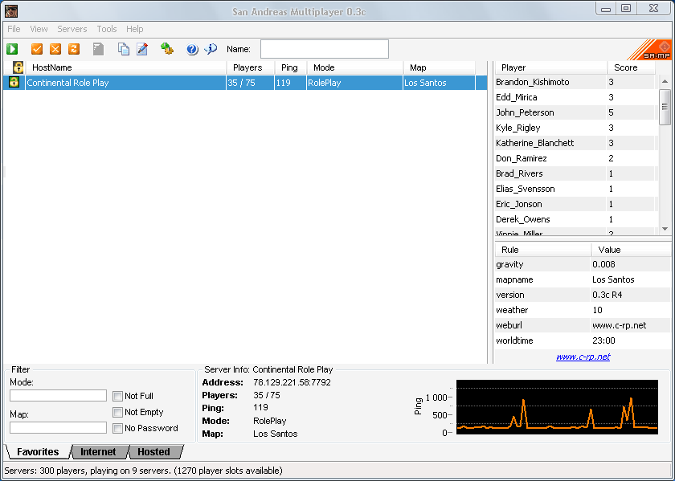The height and width of the screenshot is (481, 675).
Task: Click the black ping history graph
Action: pos(557,407)
